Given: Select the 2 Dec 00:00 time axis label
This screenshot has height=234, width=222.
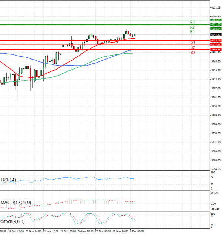Looking at the screenshot, I should pos(137,231).
